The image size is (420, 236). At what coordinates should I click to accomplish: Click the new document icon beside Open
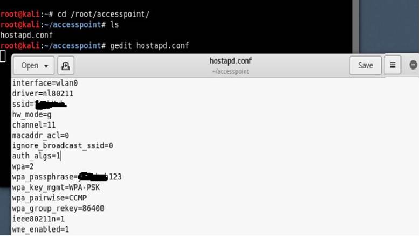pyautogui.click(x=66, y=66)
